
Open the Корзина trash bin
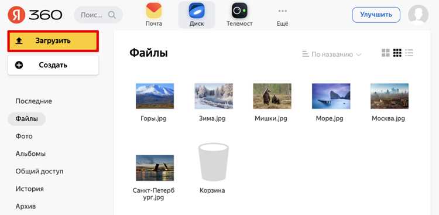(213, 162)
